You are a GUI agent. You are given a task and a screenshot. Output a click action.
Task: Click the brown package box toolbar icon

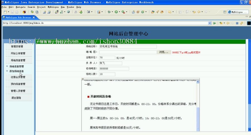point(24,12)
